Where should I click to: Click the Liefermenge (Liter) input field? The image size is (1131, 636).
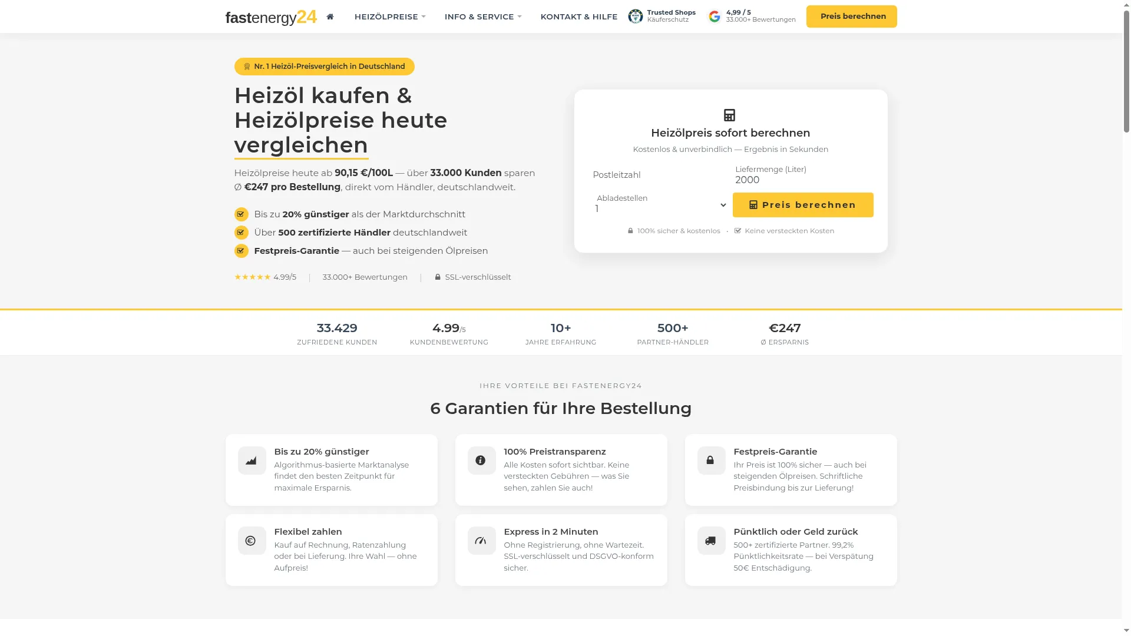coord(803,175)
